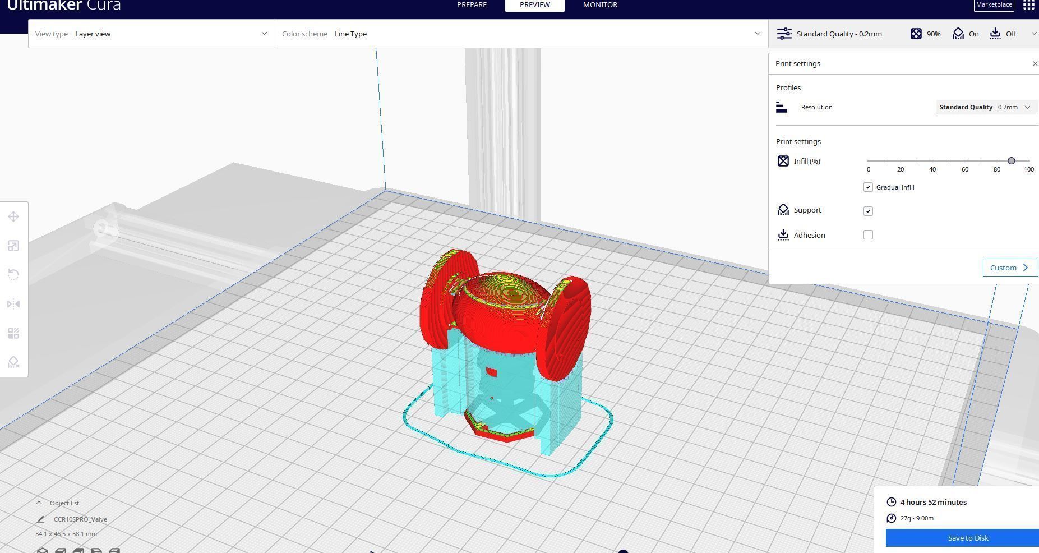Click the 'Profiles' heading
The image size is (1039, 553).
pos(788,88)
